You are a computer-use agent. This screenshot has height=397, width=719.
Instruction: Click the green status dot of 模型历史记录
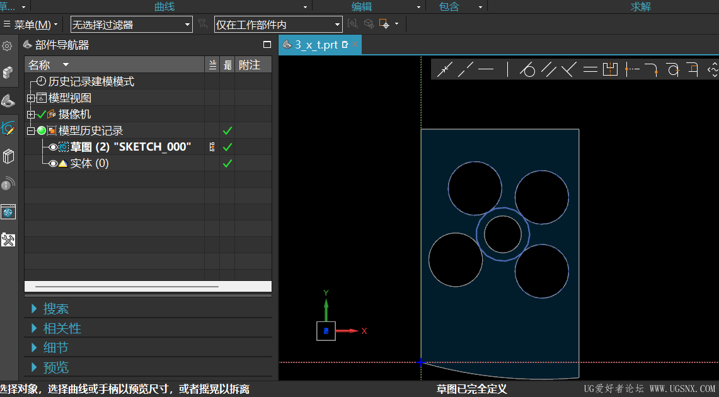point(41,130)
